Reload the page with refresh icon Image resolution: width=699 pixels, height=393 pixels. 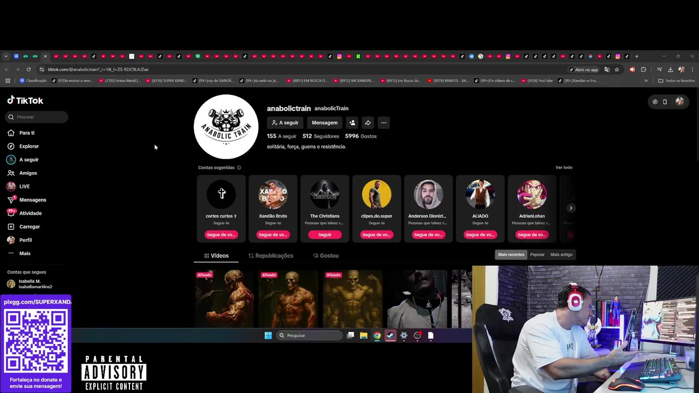click(28, 69)
